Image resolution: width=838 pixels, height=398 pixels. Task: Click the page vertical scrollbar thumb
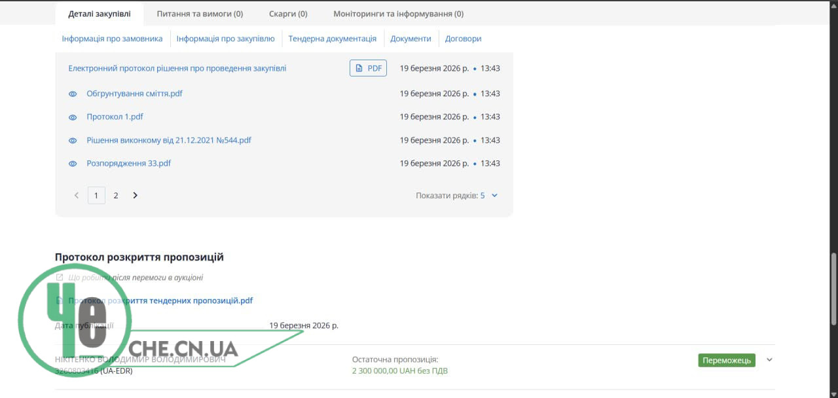click(833, 289)
